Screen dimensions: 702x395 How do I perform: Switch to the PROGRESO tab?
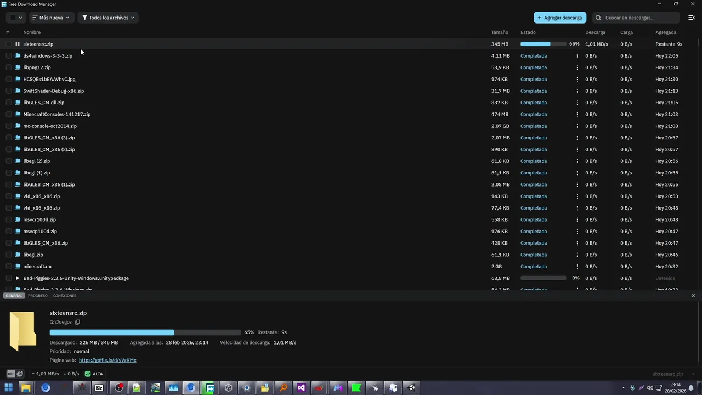coord(38,296)
